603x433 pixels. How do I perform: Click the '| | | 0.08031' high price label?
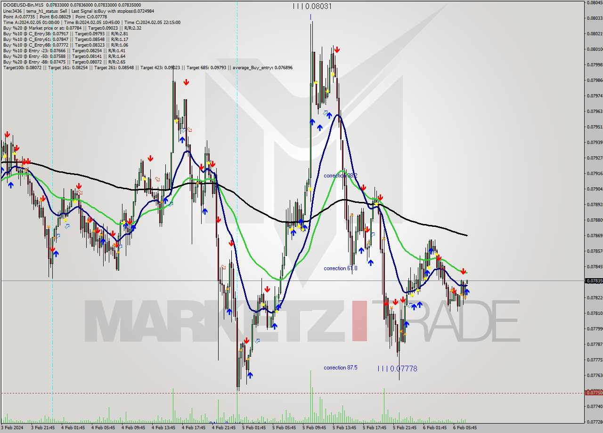pos(312,6)
